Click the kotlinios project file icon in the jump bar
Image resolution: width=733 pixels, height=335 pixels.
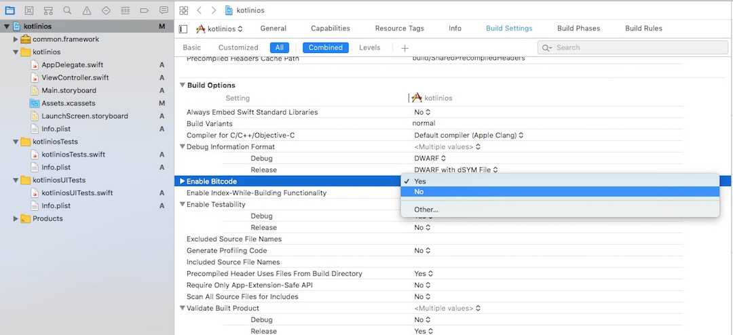pos(229,10)
